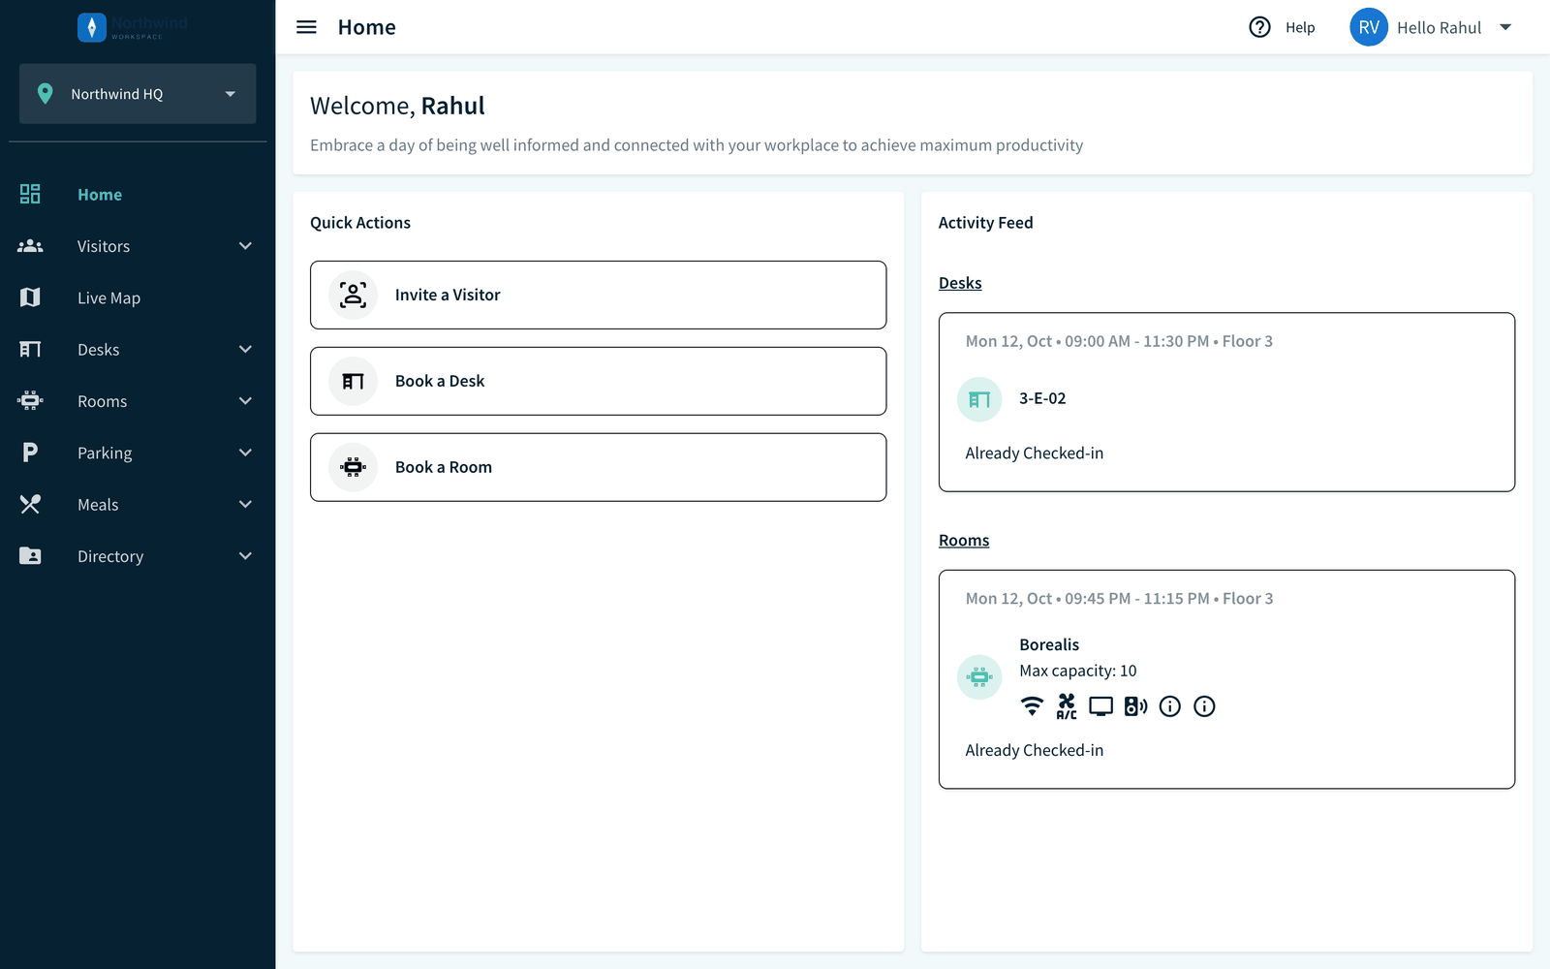This screenshot has height=969, width=1550.
Task: Click Already Checked-in in the desk card
Action: pyautogui.click(x=1034, y=453)
